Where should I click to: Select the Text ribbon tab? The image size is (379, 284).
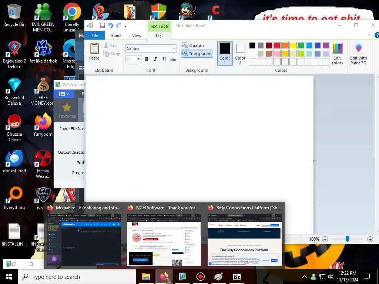click(159, 35)
